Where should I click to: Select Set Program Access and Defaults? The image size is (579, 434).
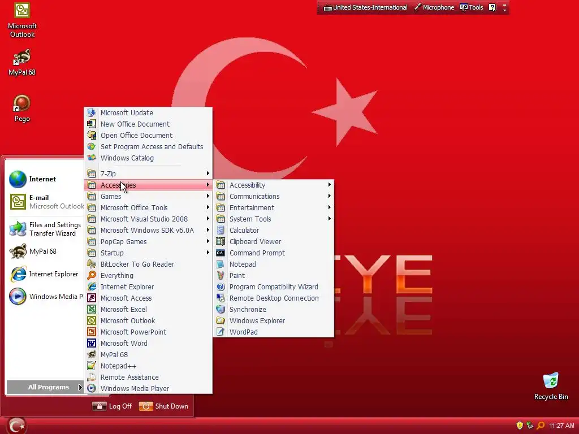(x=148, y=146)
